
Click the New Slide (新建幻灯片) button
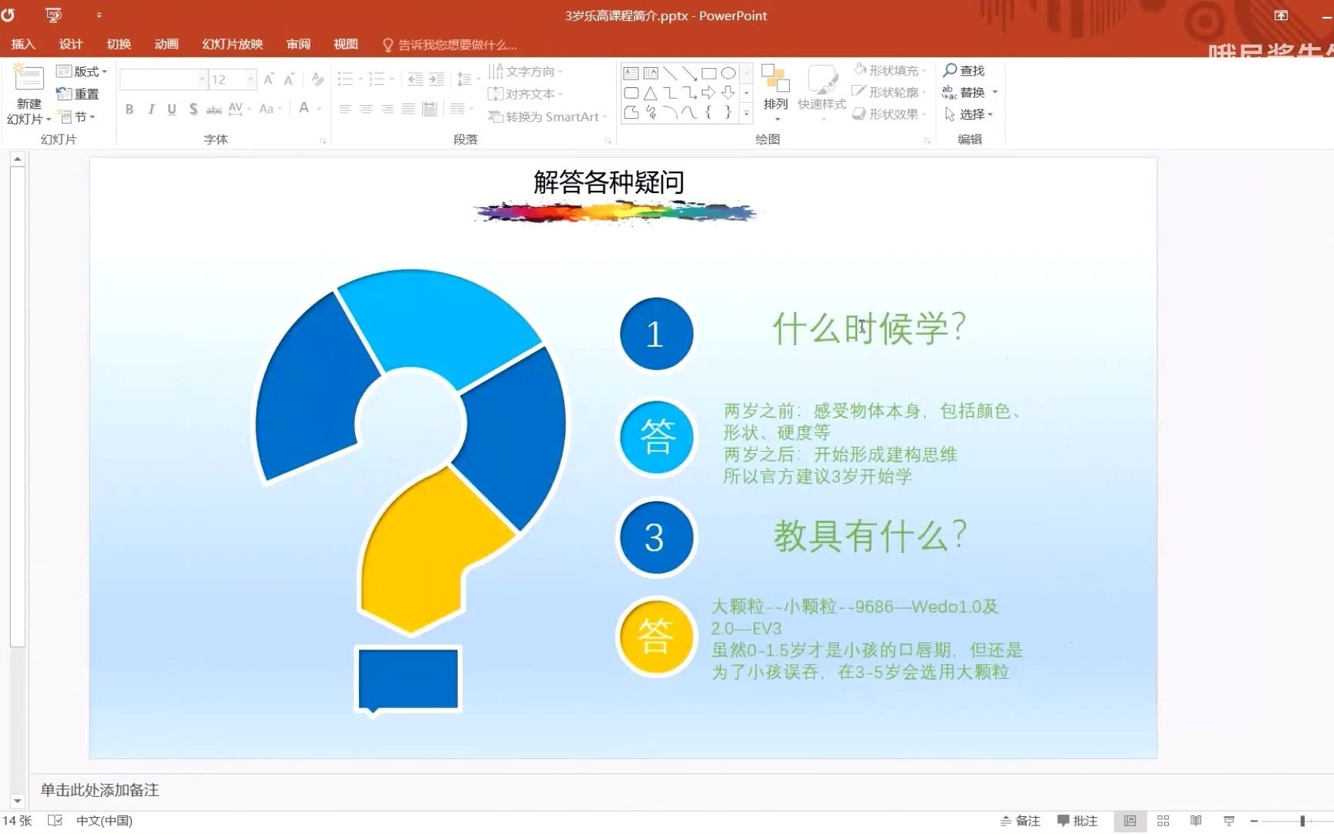(x=28, y=96)
